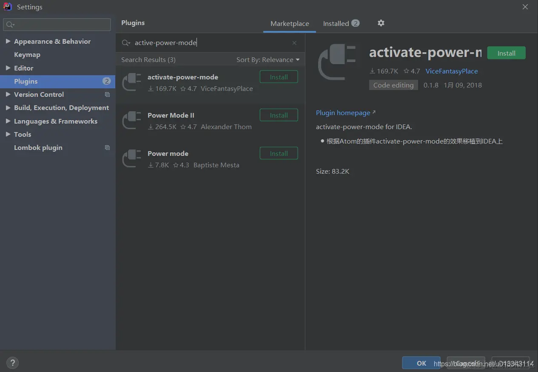Click the Installed tab count badge
Viewport: 538px width, 372px height.
coord(356,23)
